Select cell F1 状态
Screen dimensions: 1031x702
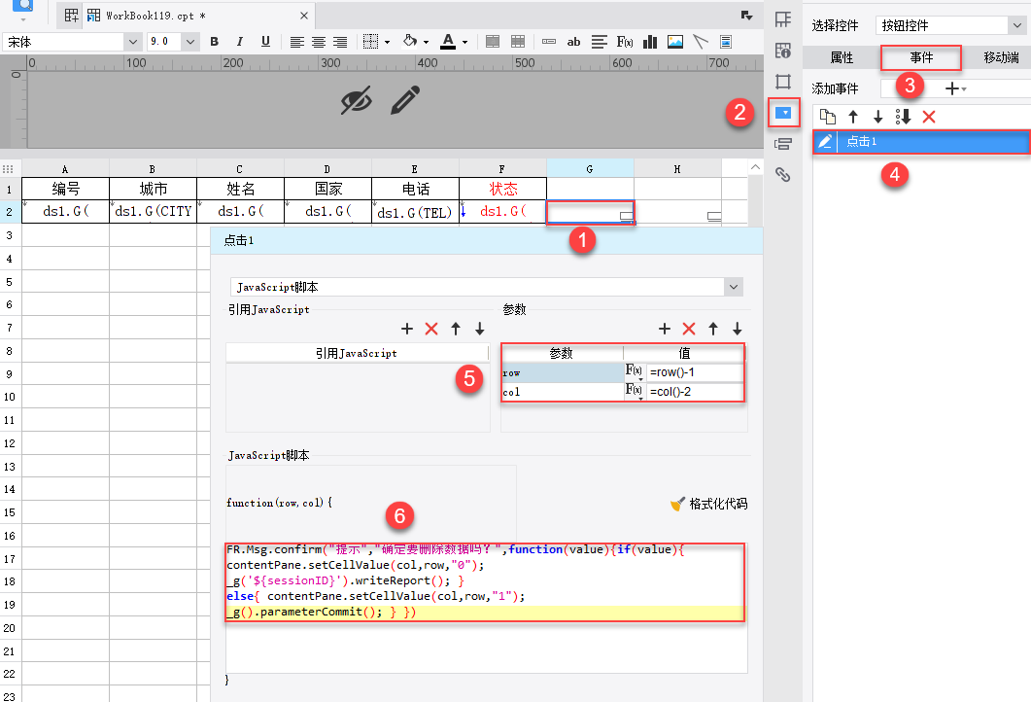pyautogui.click(x=502, y=189)
